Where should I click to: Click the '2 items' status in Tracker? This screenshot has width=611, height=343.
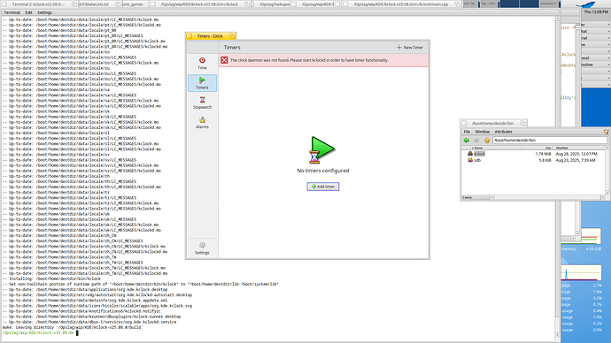468,197
